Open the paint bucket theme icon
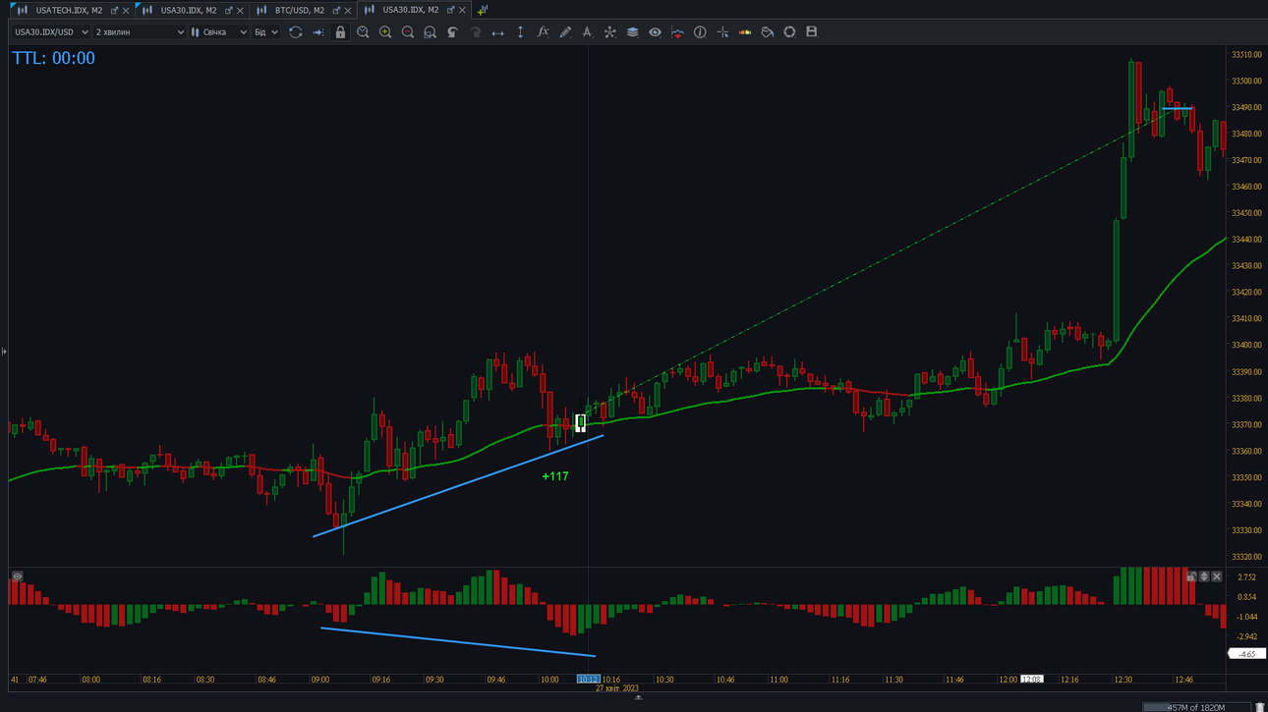Screen dimensions: 1268x712 coord(768,32)
